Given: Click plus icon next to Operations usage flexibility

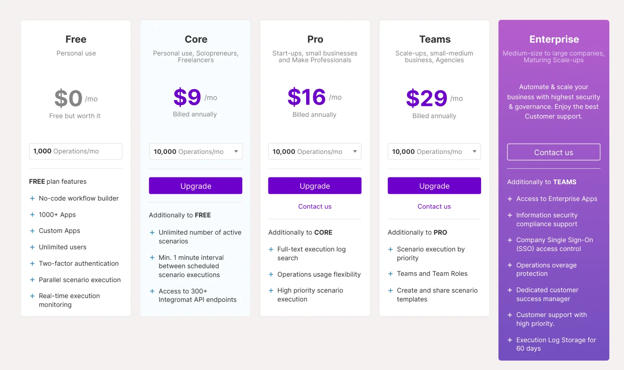Looking at the screenshot, I should (x=271, y=275).
